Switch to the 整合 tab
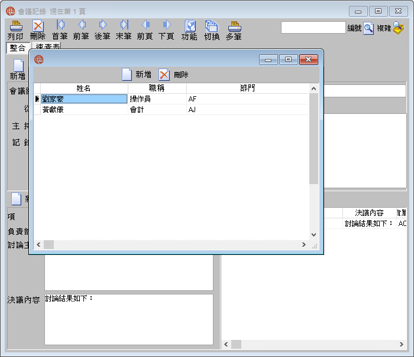The width and height of the screenshot is (414, 357). click(18, 48)
